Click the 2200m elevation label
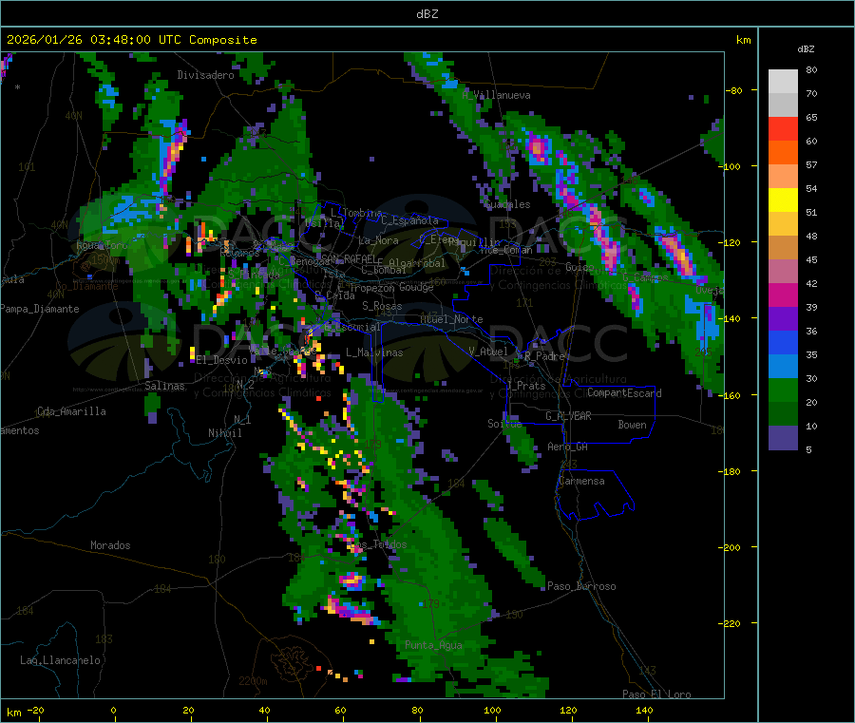This screenshot has width=855, height=723. point(253,681)
